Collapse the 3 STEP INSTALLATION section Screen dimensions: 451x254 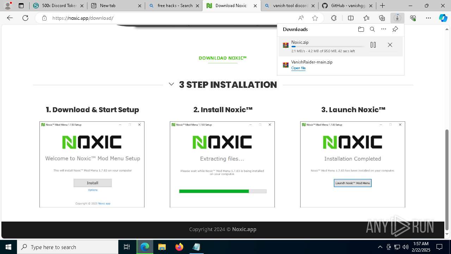point(171,84)
